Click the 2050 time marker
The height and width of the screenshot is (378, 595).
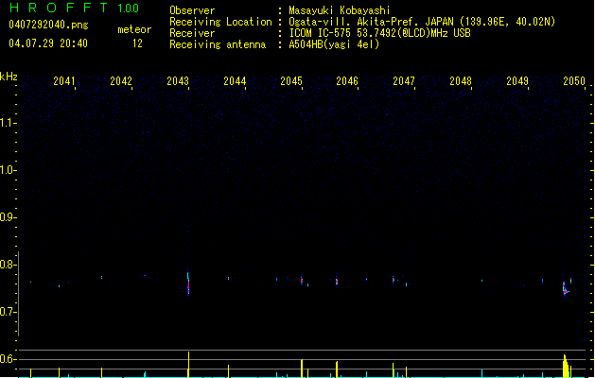tap(574, 81)
